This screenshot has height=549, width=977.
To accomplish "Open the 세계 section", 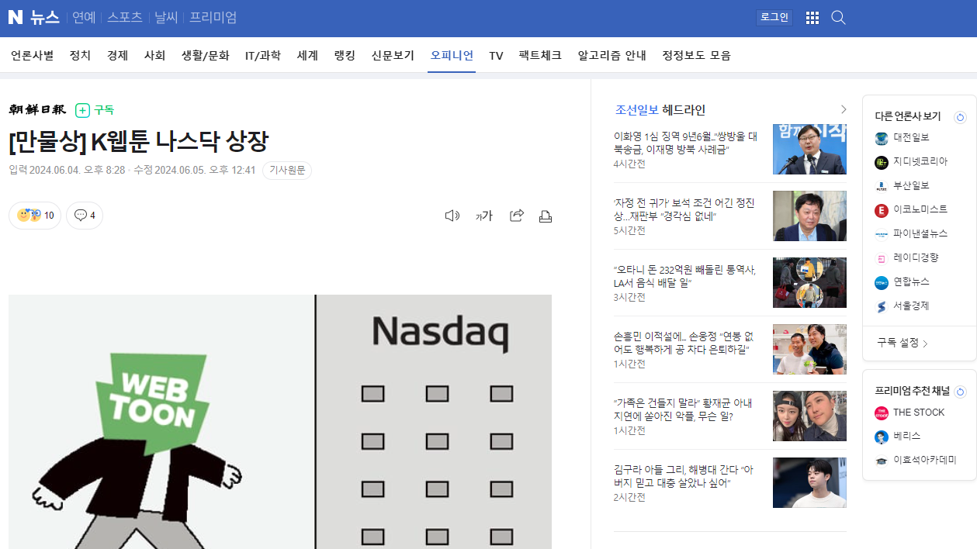I will (x=307, y=56).
